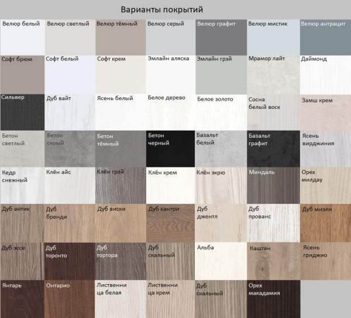Pick the Дуб торонто dark swatch

click(x=69, y=261)
